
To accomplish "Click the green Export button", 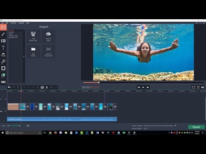I will coord(196,127).
